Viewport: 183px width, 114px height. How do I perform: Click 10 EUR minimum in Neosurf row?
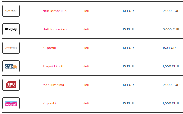pos(128,103)
